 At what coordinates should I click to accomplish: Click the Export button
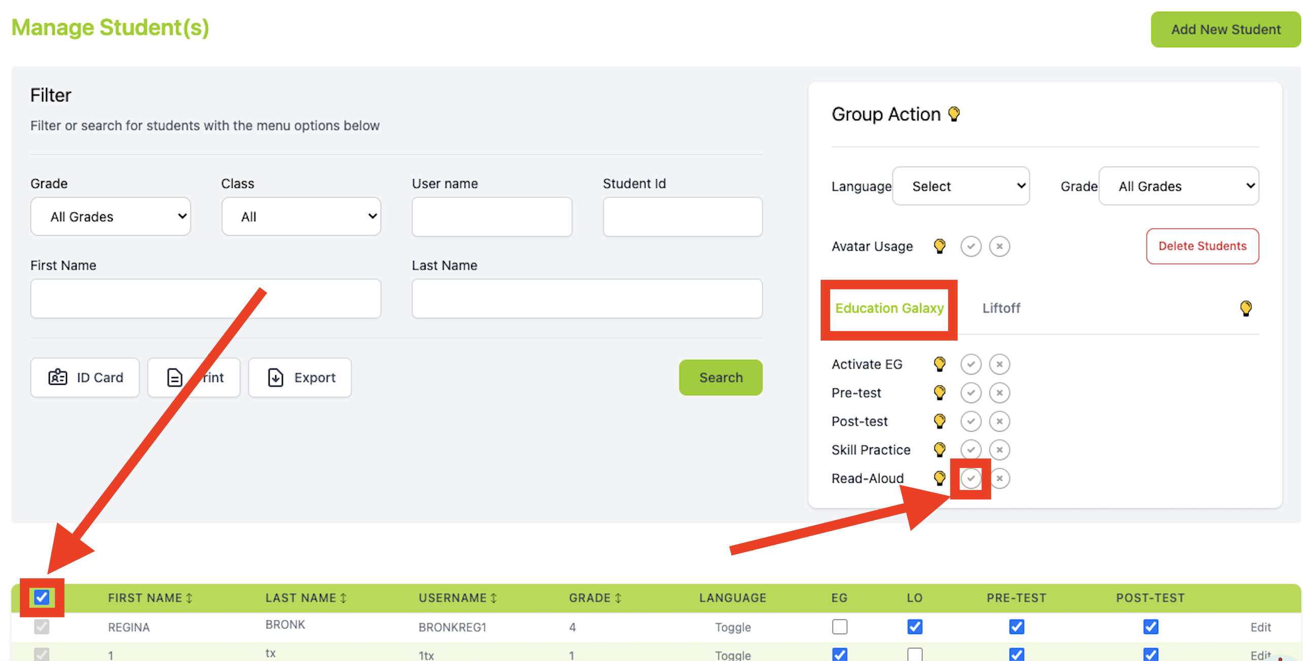point(300,377)
